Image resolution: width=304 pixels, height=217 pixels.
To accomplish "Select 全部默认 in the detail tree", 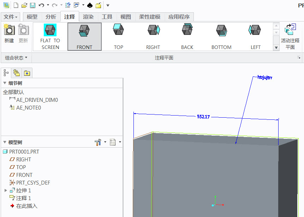I will [13, 92].
